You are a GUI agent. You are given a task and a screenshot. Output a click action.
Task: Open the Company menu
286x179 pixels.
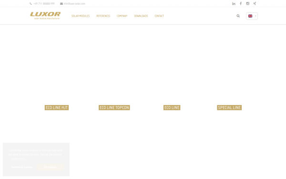(x=122, y=16)
